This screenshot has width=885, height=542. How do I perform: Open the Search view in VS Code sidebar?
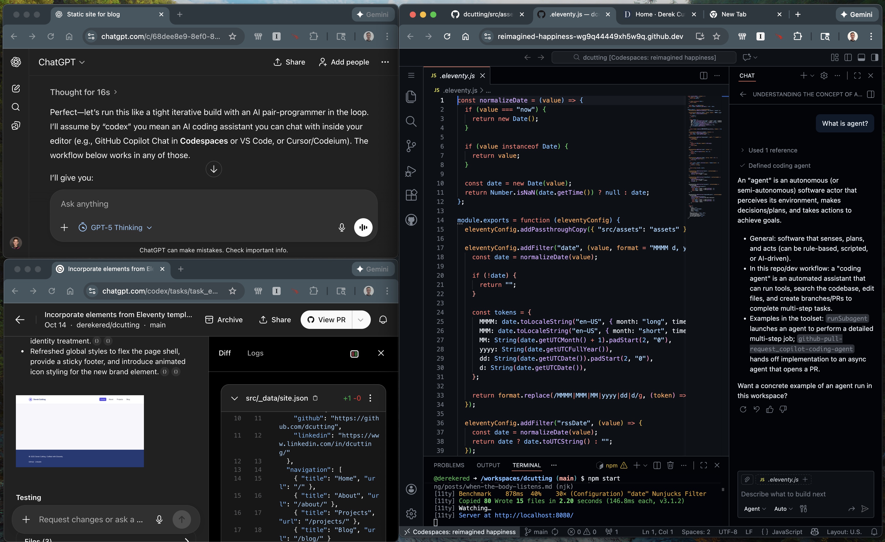[x=411, y=121]
